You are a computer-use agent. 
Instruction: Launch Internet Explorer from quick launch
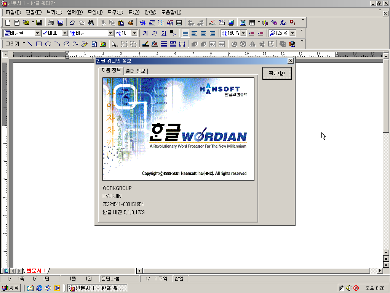(39, 288)
